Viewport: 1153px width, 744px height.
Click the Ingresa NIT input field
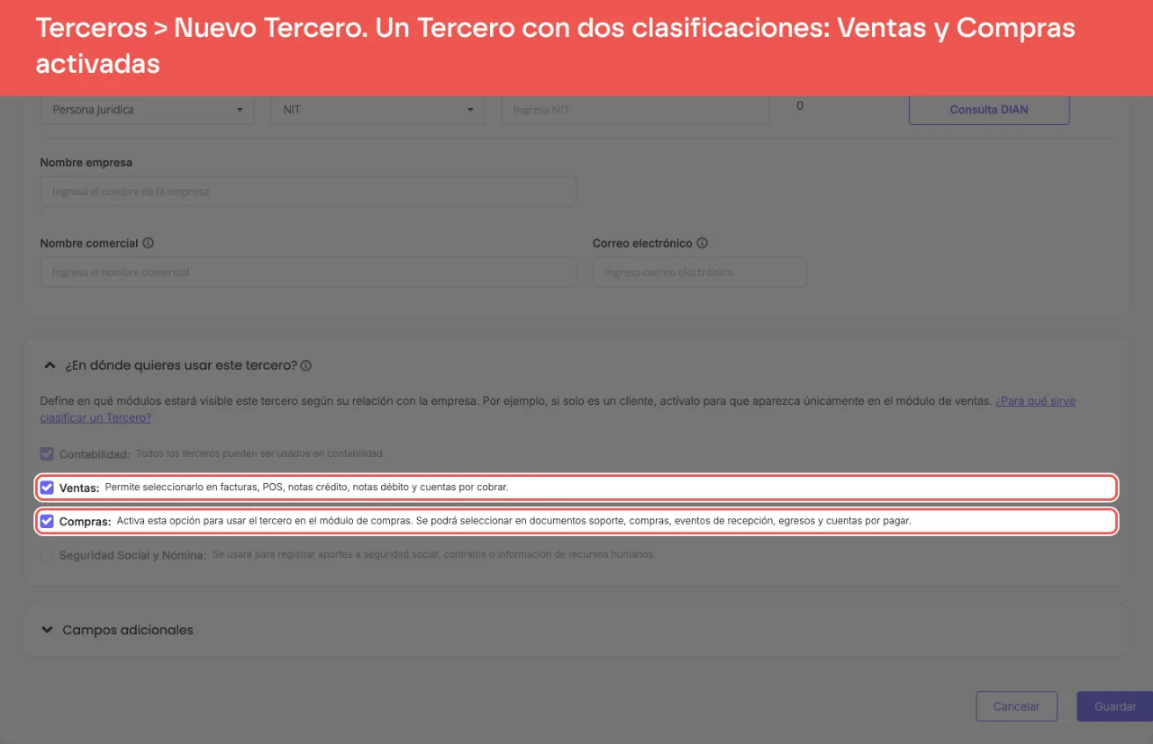pyautogui.click(x=635, y=110)
